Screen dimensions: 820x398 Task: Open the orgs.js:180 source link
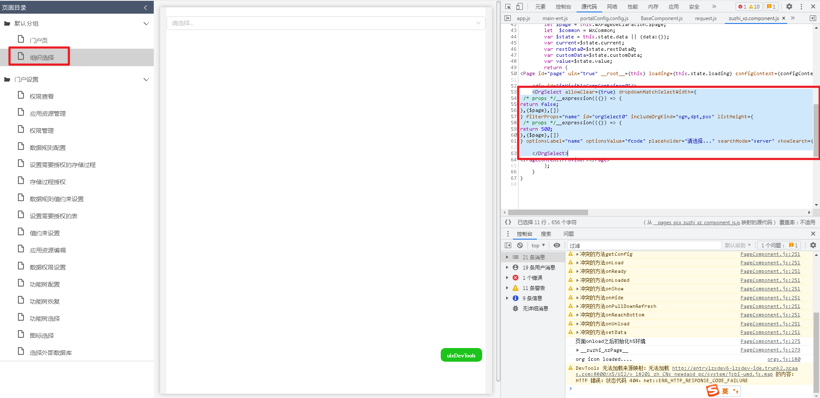(784, 359)
